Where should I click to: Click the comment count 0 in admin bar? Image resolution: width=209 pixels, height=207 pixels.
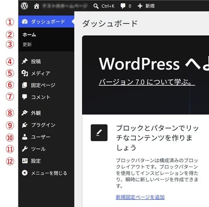(130, 6)
